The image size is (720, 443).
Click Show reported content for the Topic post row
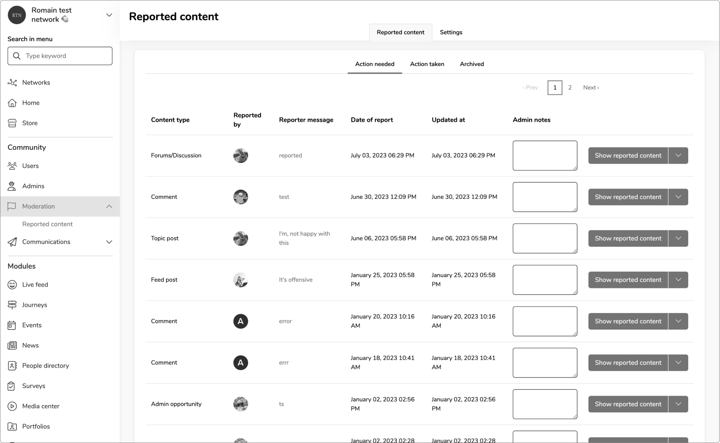click(628, 238)
